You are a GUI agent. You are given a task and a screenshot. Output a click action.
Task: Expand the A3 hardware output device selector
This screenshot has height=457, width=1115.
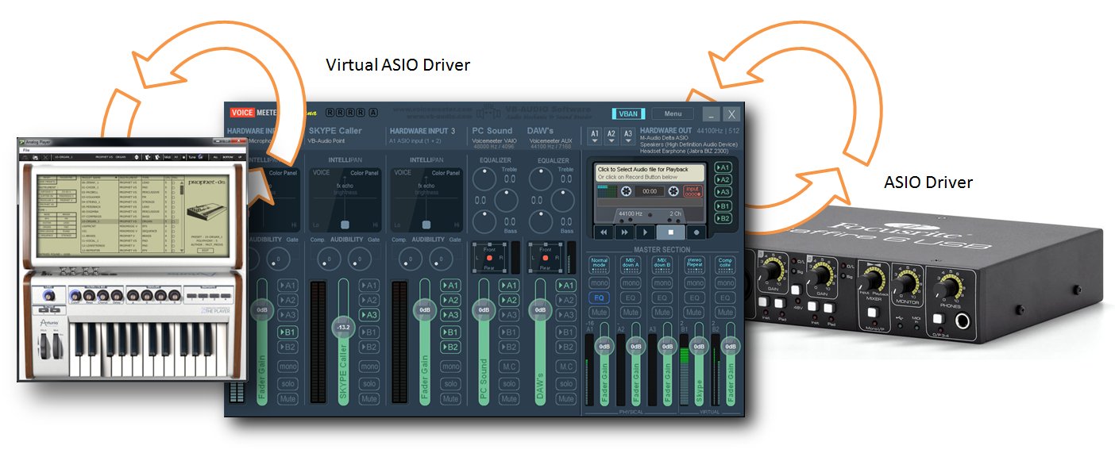click(627, 136)
